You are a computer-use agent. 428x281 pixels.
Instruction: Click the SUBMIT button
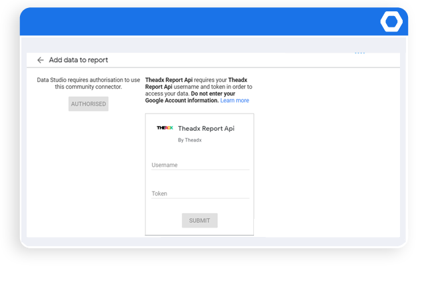point(199,220)
